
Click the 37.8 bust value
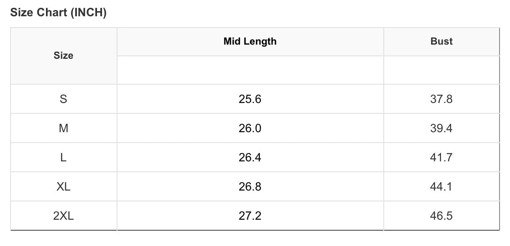point(441,99)
